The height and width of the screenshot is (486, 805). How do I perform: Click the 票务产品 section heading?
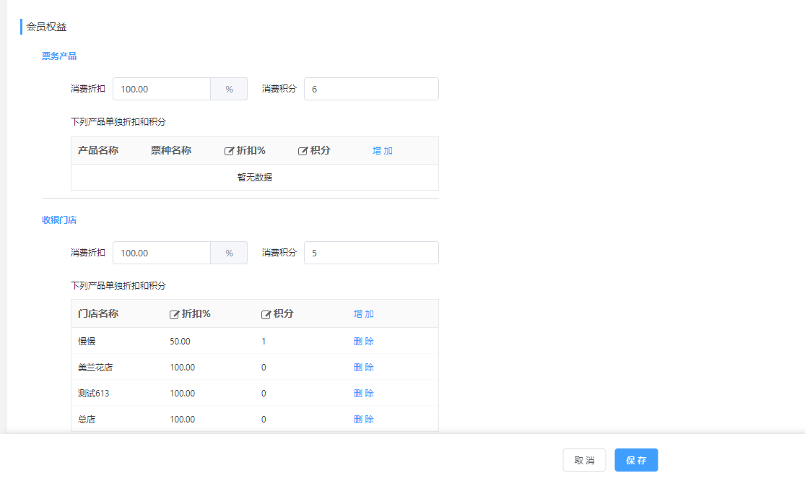(x=59, y=56)
